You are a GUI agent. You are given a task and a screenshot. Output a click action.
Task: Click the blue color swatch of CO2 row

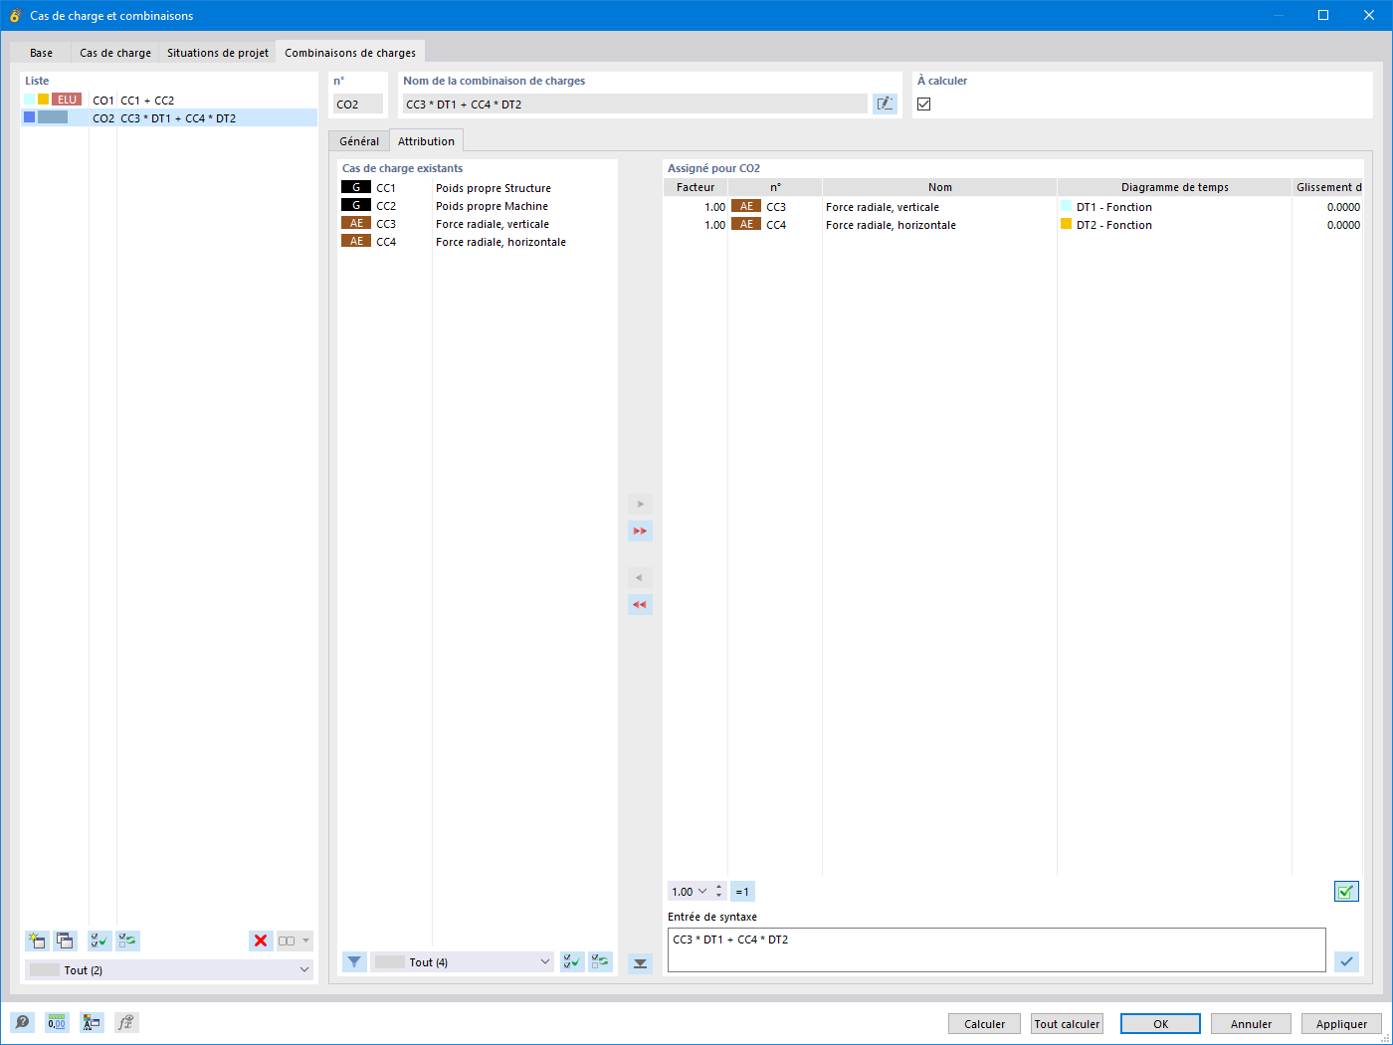[30, 117]
